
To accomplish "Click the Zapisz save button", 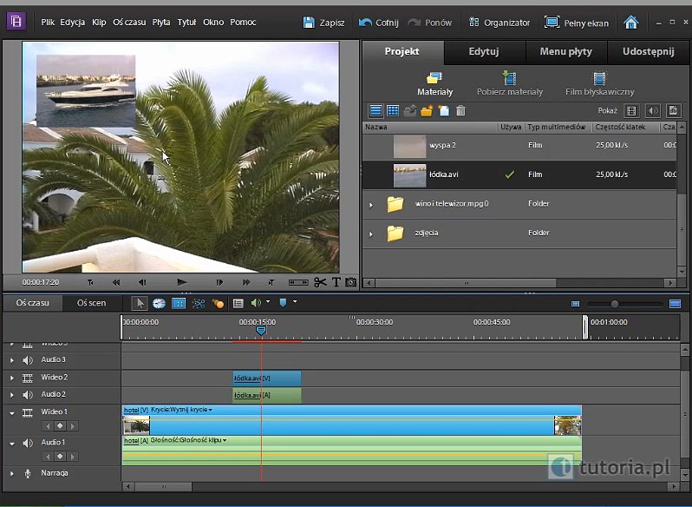I will coord(324,23).
